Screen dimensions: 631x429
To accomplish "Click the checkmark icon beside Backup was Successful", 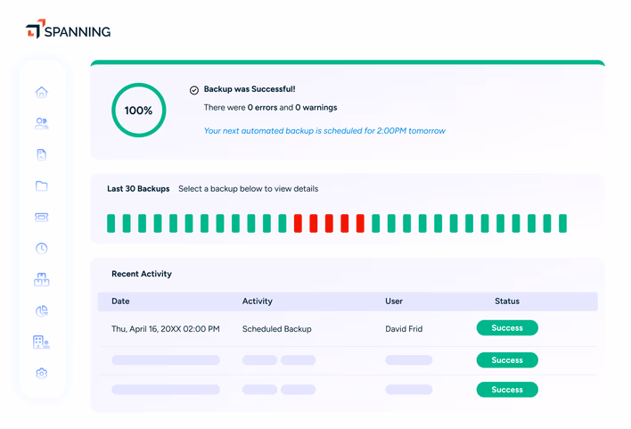I will pos(194,90).
